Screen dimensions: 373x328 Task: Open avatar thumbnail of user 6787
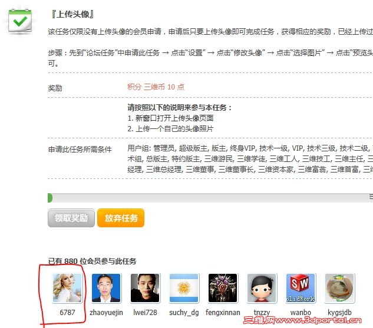point(67,288)
